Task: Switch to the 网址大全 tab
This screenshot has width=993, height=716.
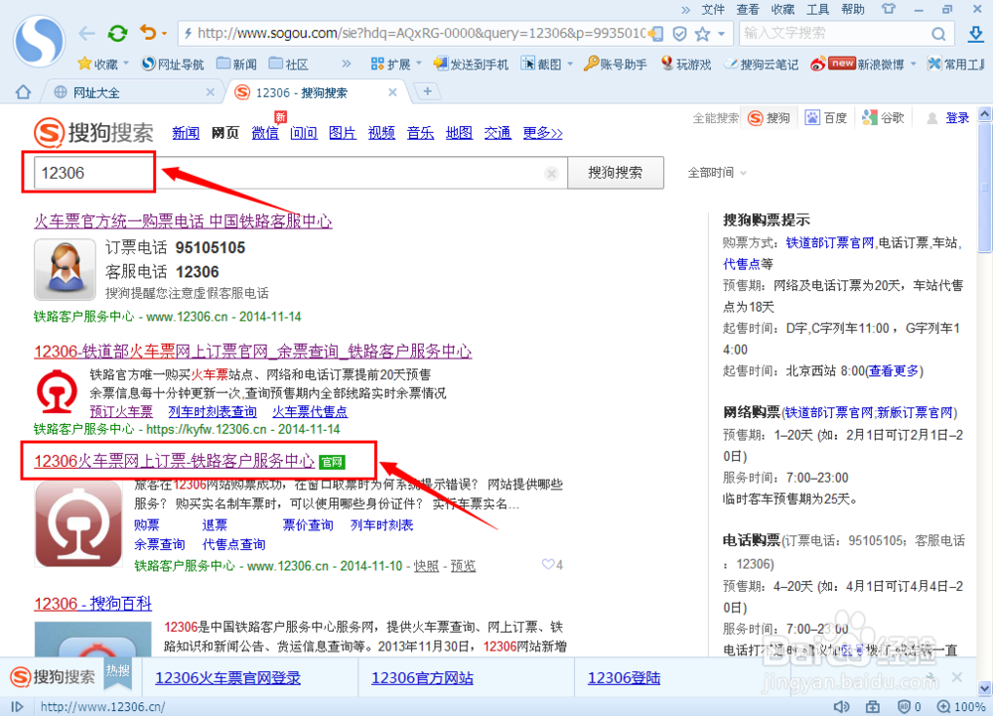Action: pos(127,92)
